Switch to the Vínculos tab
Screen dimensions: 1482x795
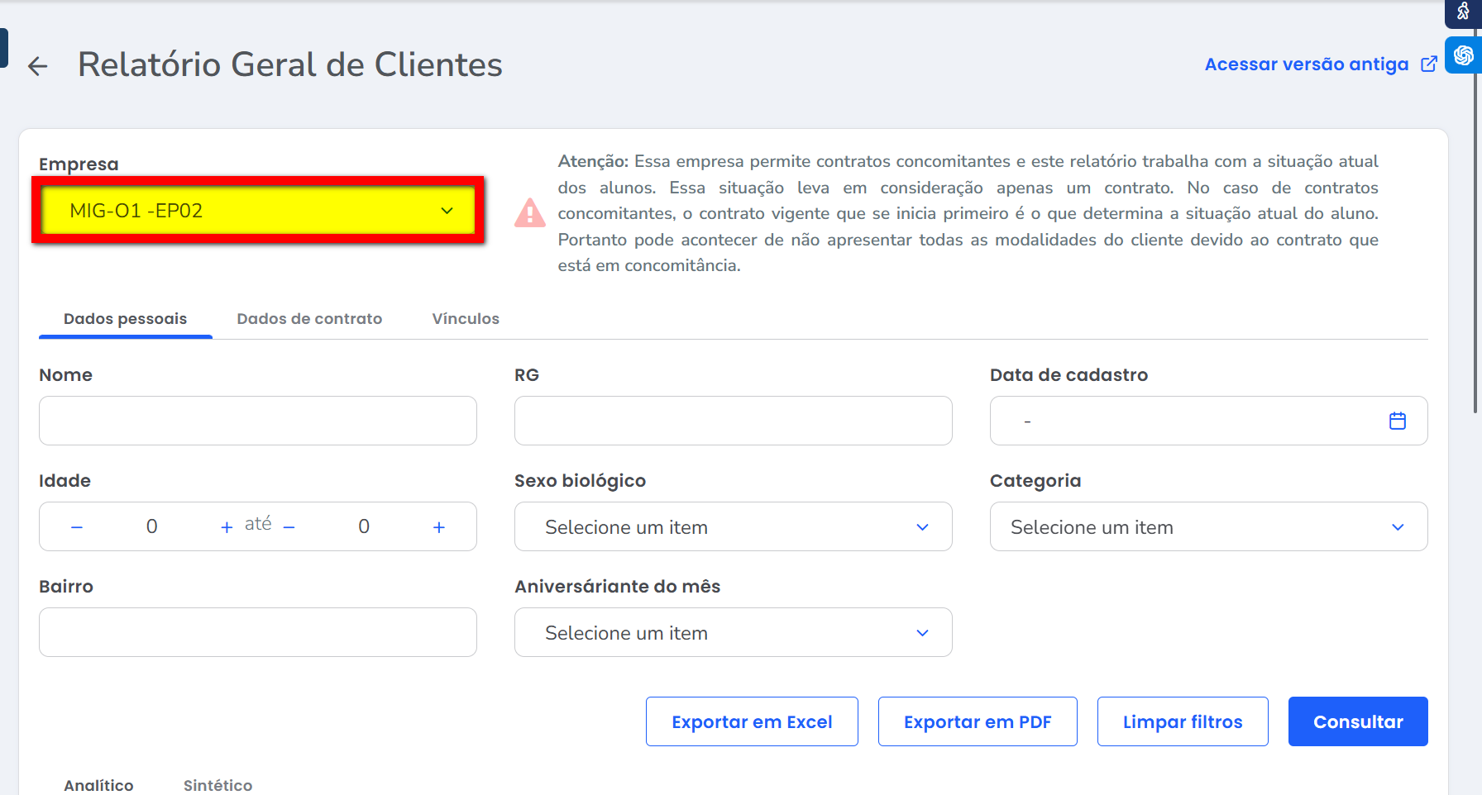coord(466,319)
